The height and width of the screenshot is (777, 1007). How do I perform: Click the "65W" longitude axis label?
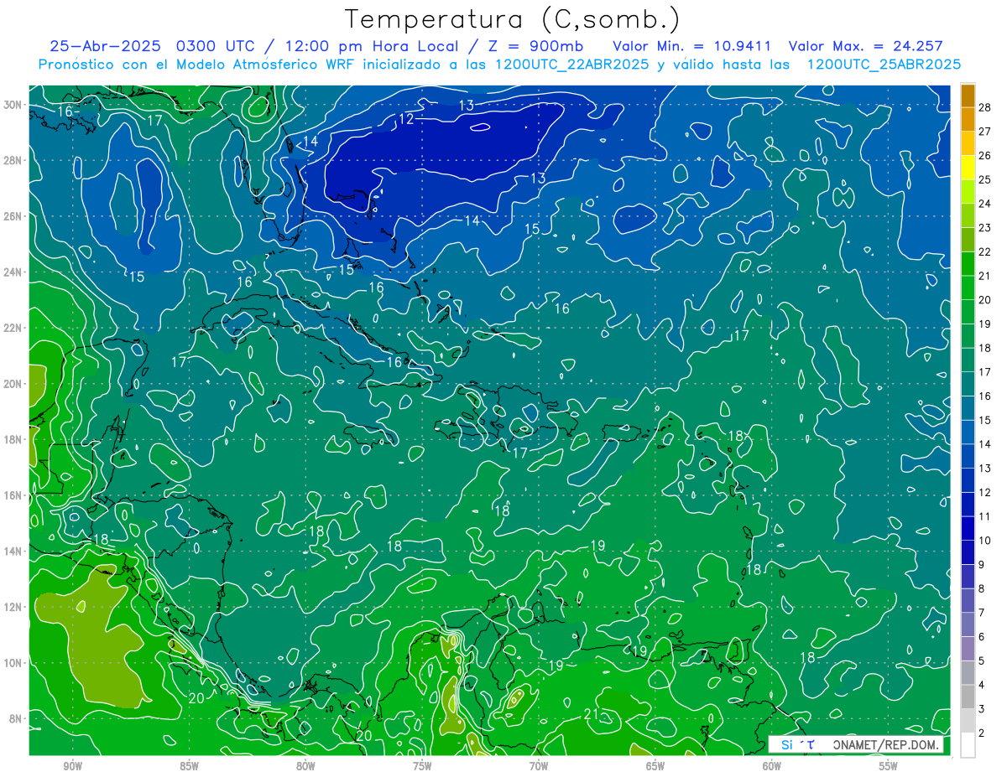click(x=655, y=766)
